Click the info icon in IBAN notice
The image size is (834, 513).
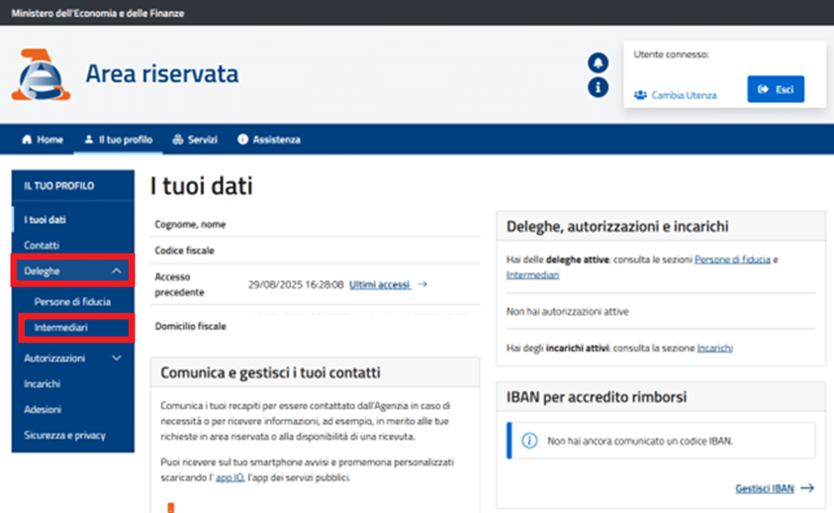(x=529, y=441)
